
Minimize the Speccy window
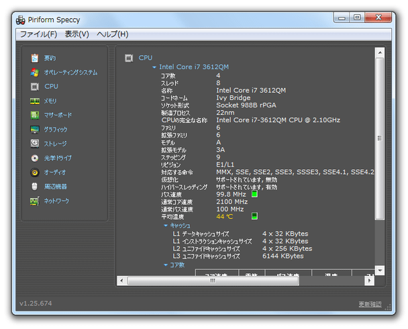pos(342,17)
